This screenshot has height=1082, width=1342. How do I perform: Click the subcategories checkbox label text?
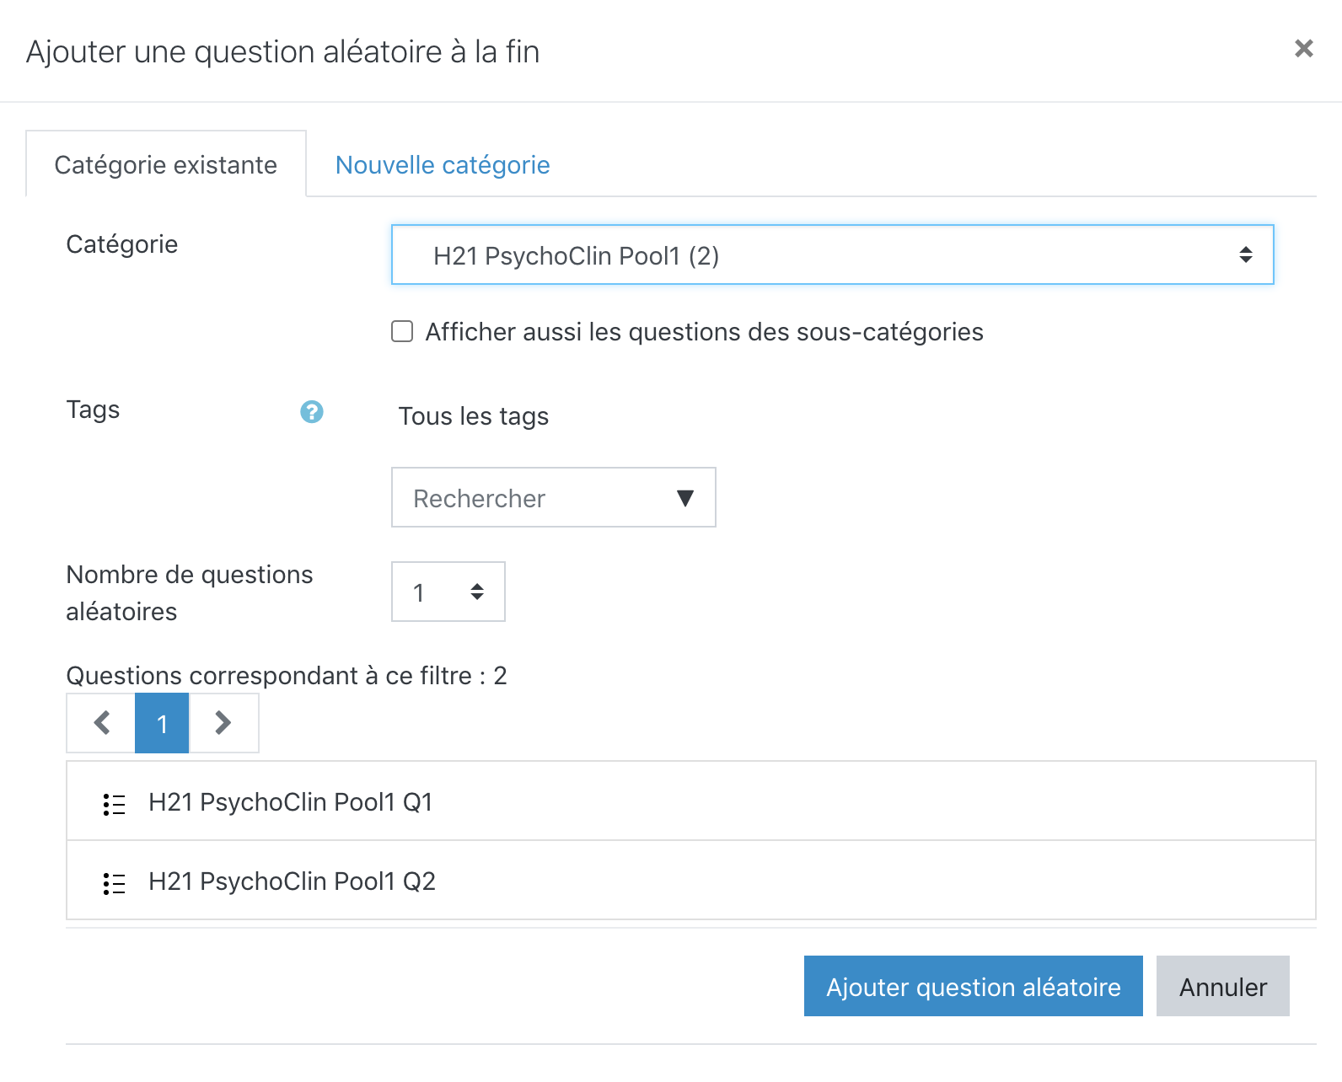tap(704, 332)
